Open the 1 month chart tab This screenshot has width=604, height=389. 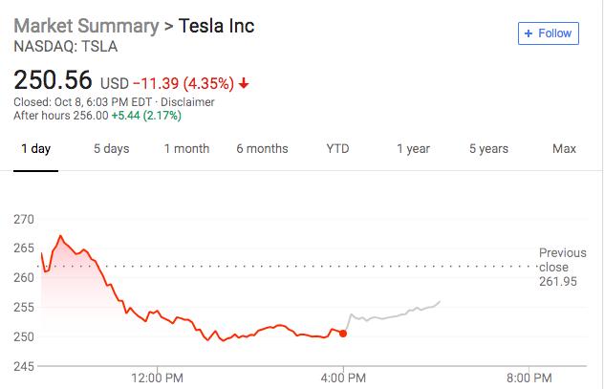click(x=186, y=149)
